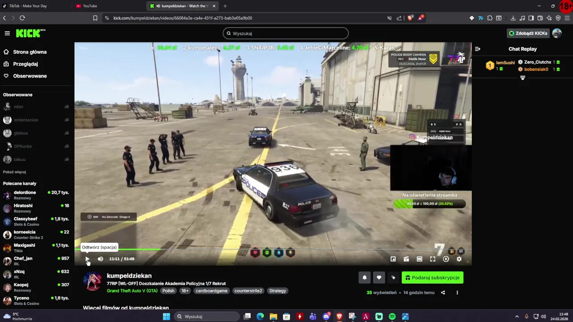
Task: Bookmark this page icon
Action: tap(95, 18)
